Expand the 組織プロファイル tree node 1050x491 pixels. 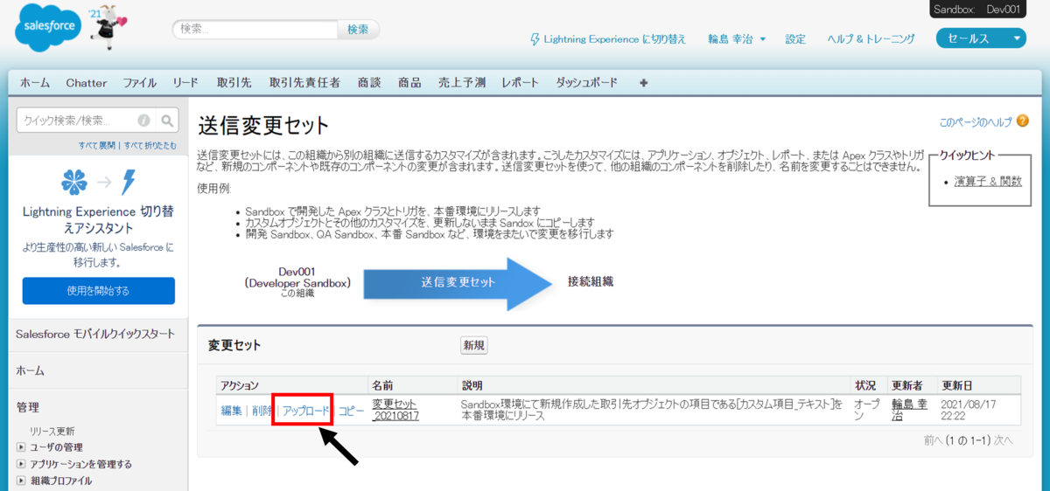pos(21,481)
